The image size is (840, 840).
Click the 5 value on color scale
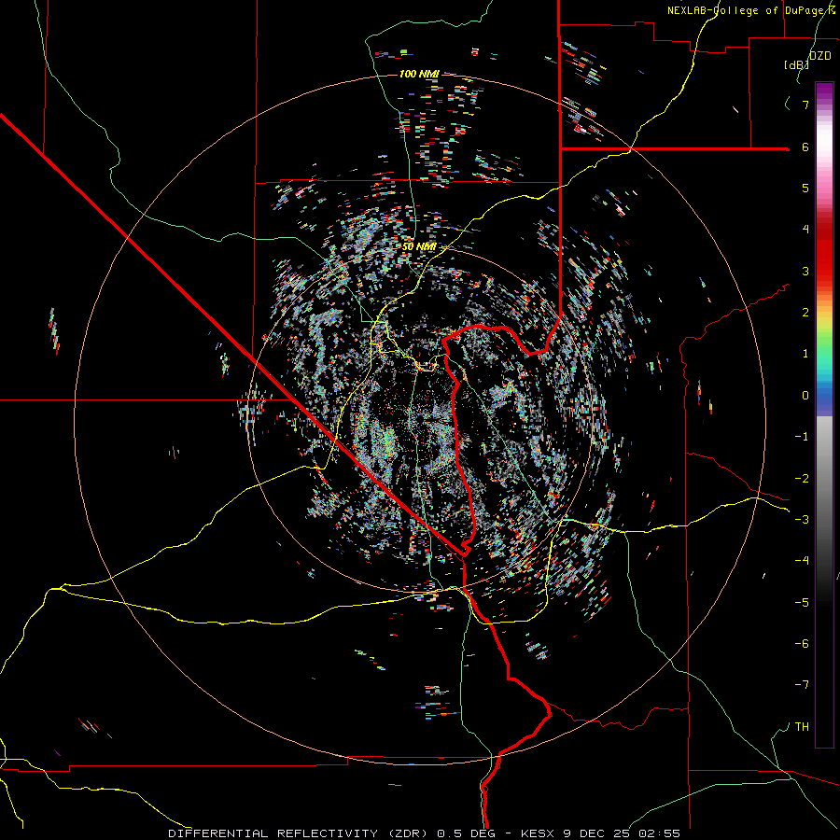(805, 188)
